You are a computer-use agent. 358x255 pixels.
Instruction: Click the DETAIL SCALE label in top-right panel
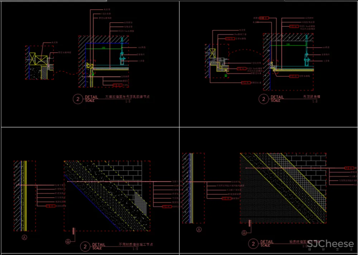277,99
